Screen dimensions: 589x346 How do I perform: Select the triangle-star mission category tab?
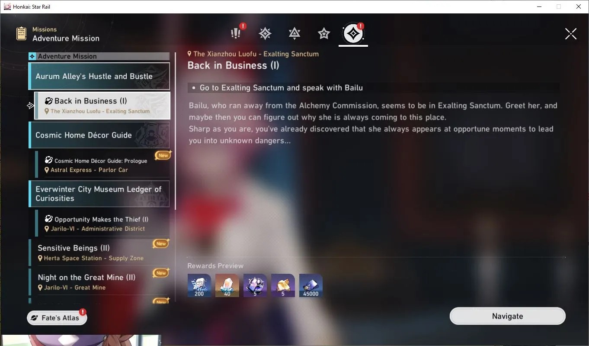tap(294, 33)
